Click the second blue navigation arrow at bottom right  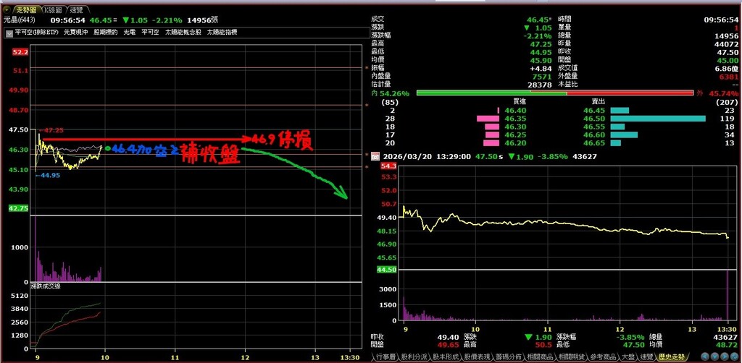click(x=717, y=356)
